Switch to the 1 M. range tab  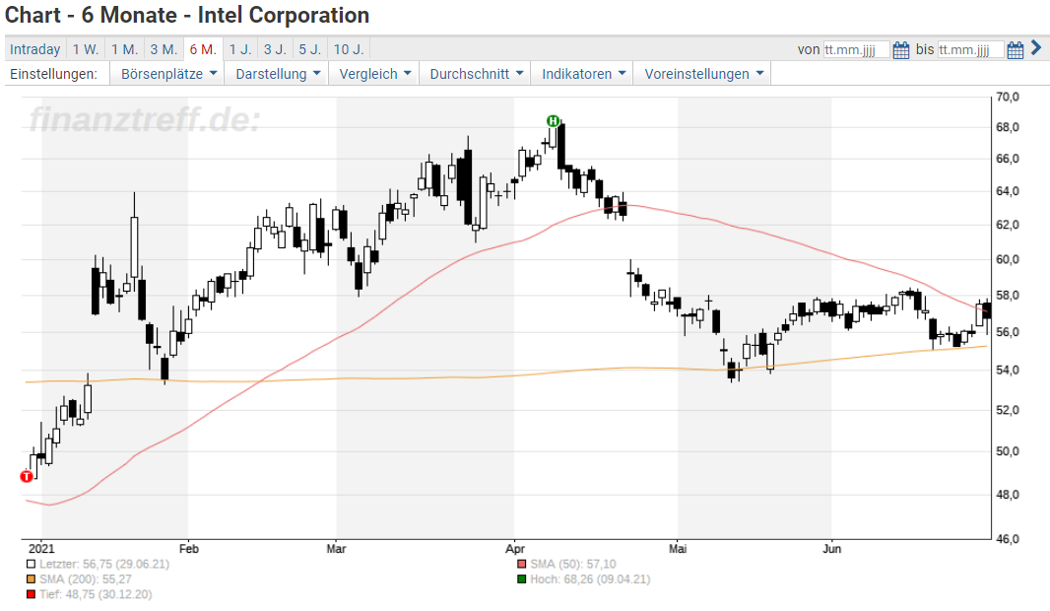124,49
